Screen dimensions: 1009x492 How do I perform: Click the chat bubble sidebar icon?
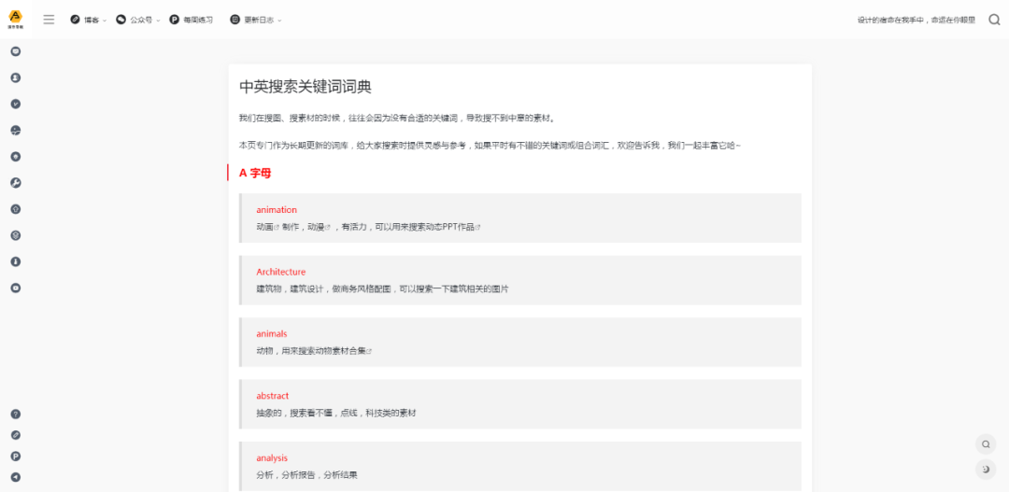16,51
